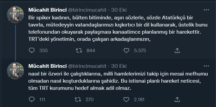Click Mücahit Birinci name on first tweet
The height and width of the screenshot is (107, 216).
[x=47, y=10]
